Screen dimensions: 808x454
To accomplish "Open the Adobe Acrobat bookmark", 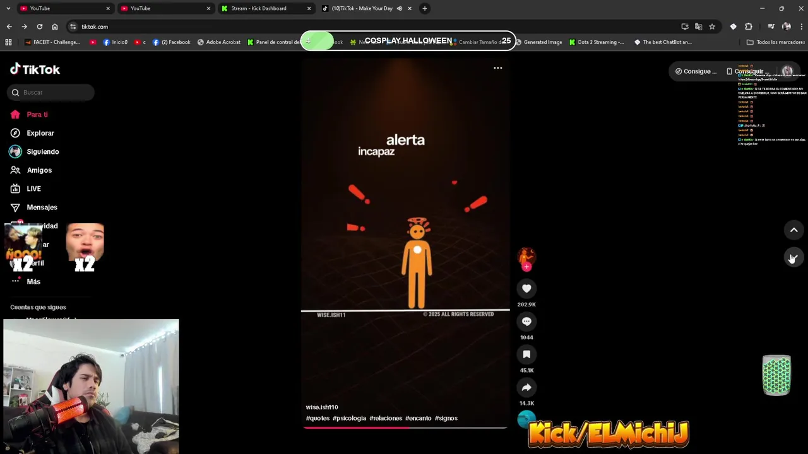I will (218, 42).
